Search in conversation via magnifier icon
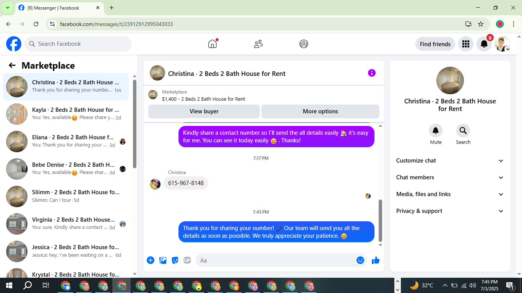This screenshot has width=522, height=293. [x=463, y=131]
